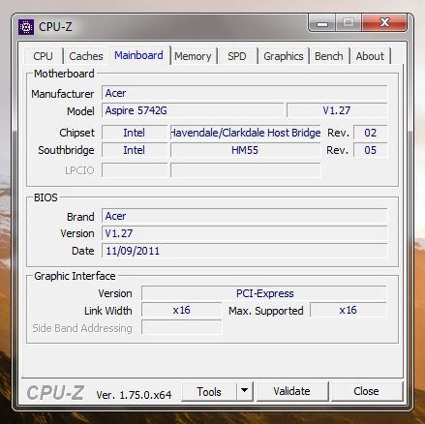The width and height of the screenshot is (425, 424).
Task: Click southbridge revision value 05
Action: click(x=370, y=150)
